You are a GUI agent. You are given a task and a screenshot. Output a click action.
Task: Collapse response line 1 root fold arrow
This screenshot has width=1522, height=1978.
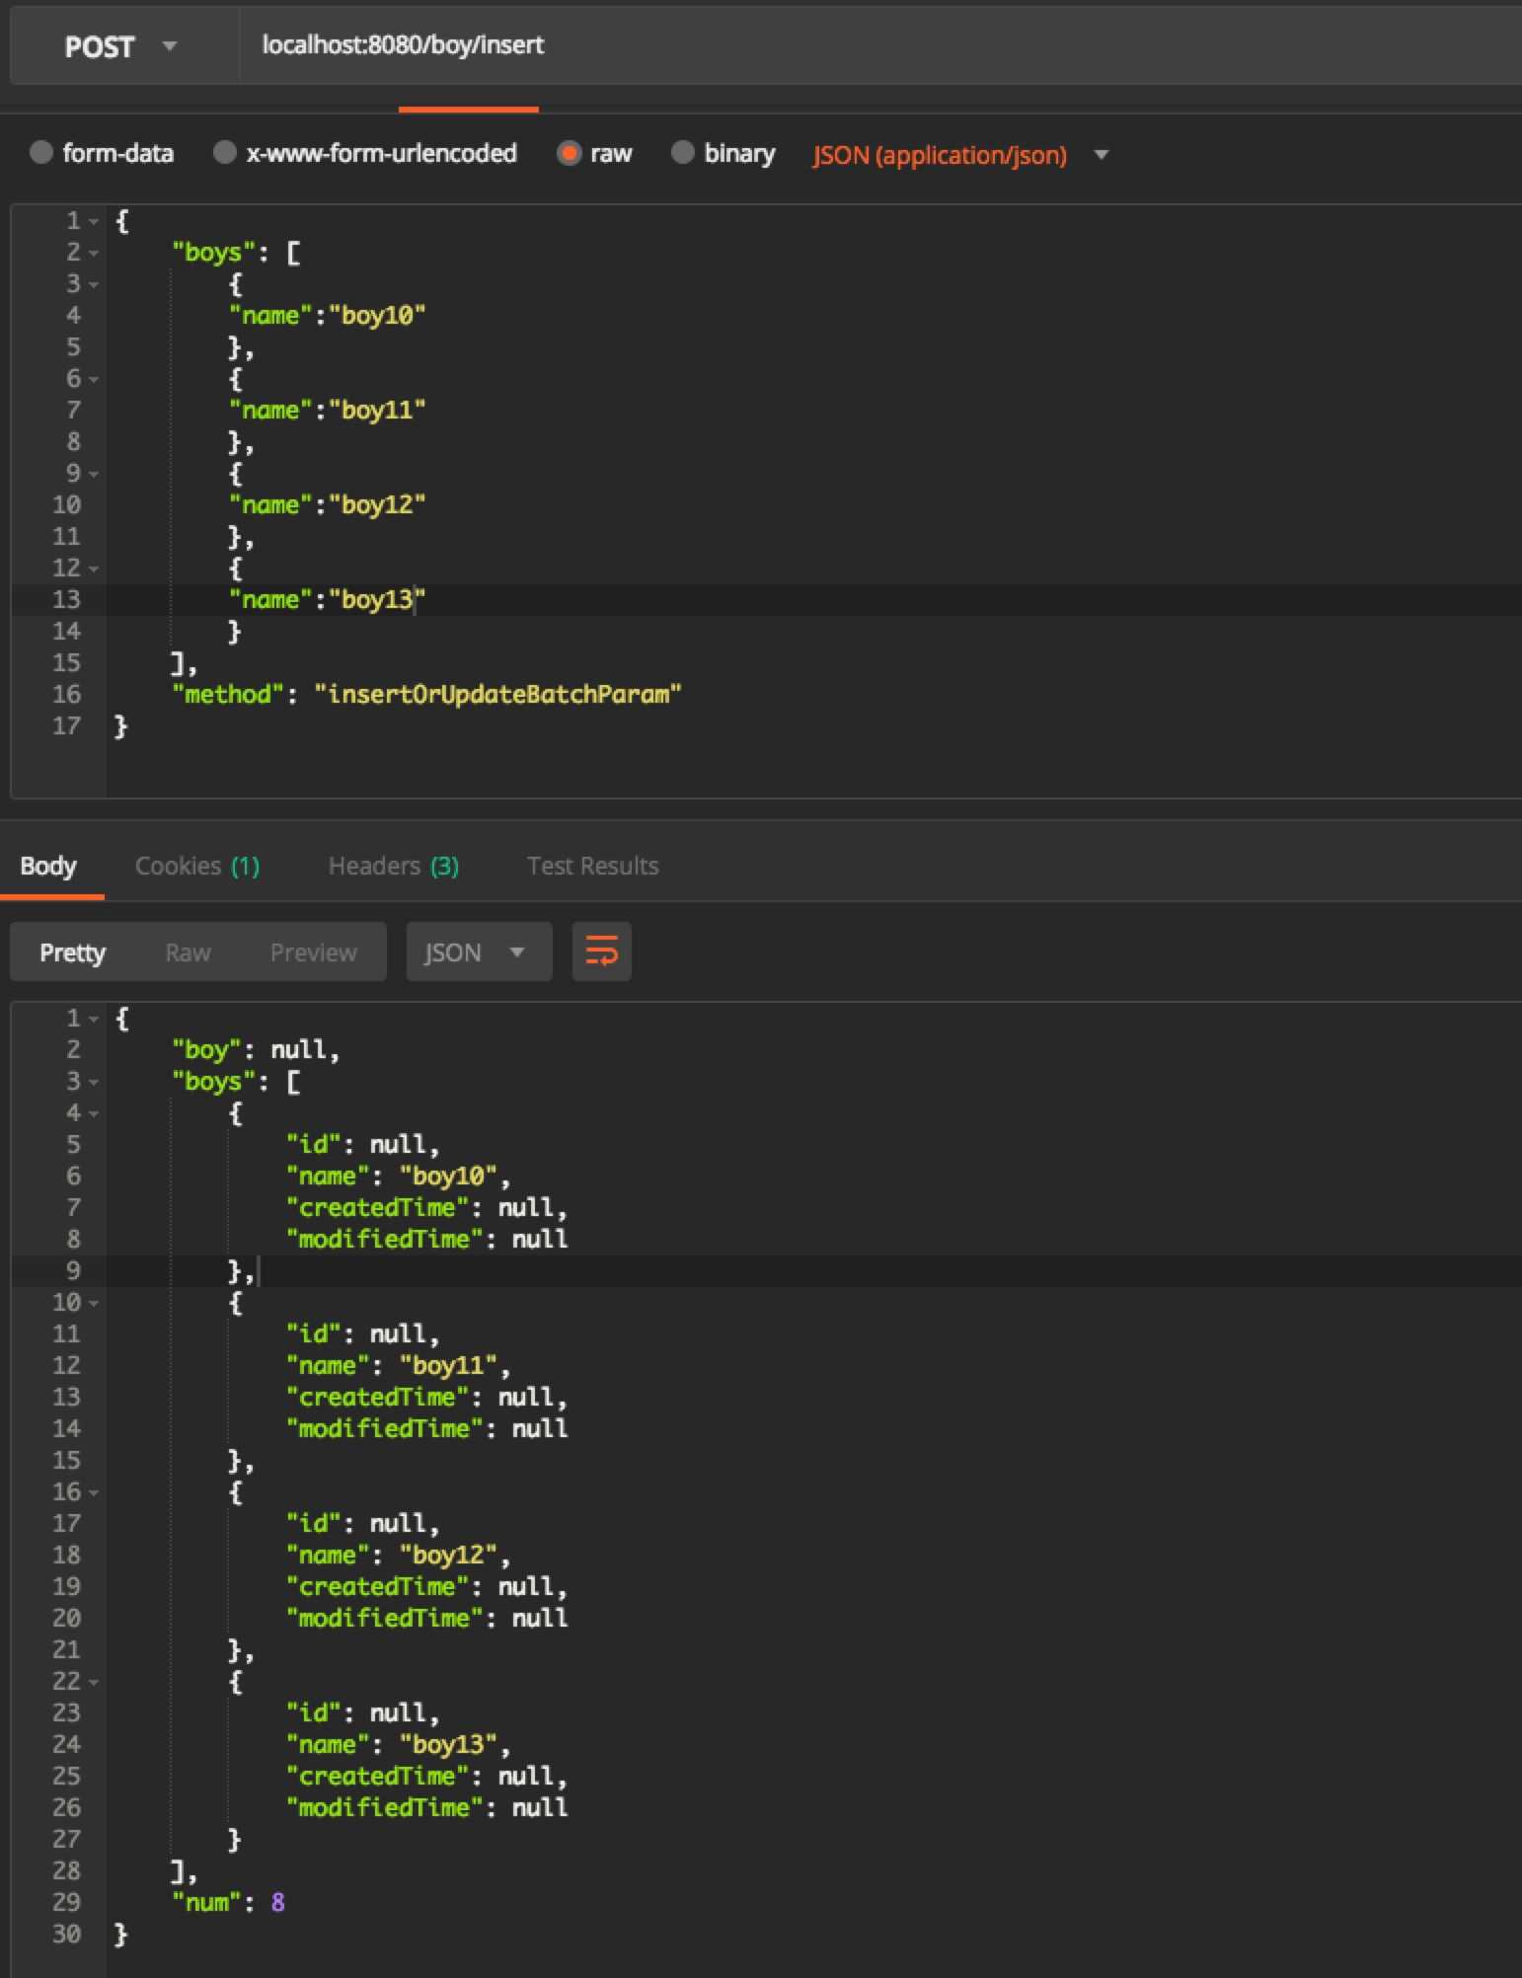(x=94, y=1019)
